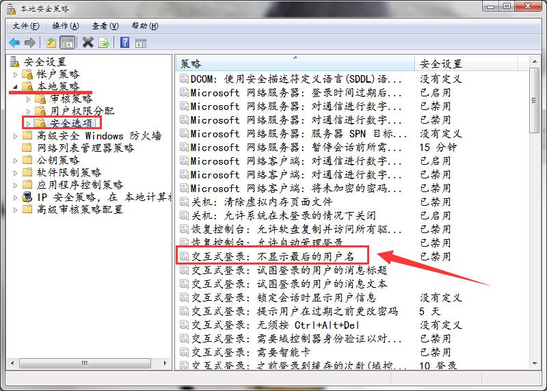The image size is (547, 391).
Task: Click the IP 安全策略 computer icon
Action: tap(27, 197)
